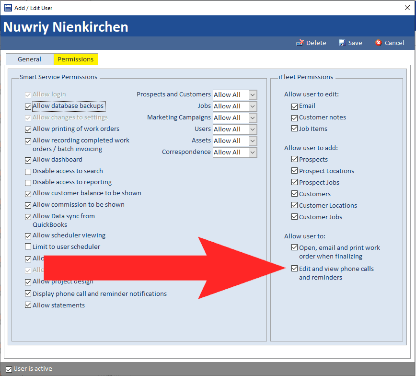Click the Cancel button label
Image resolution: width=416 pixels, height=376 pixels.
pos(394,43)
